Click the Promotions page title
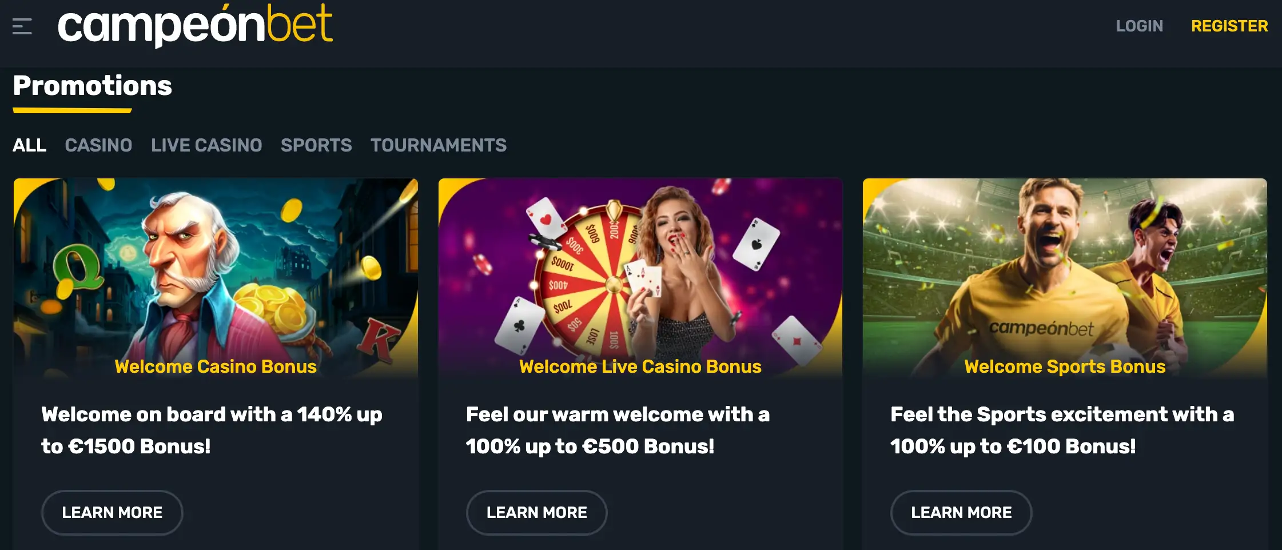The height and width of the screenshot is (550, 1282). pyautogui.click(x=92, y=86)
